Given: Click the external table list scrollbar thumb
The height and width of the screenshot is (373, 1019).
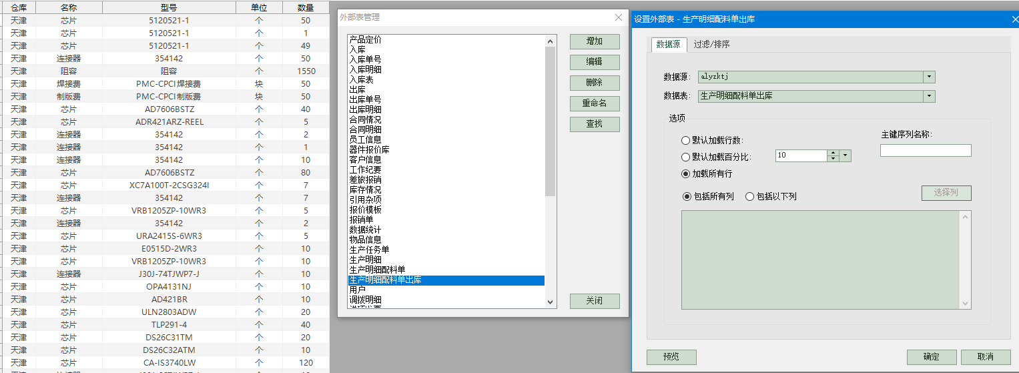Looking at the screenshot, I should point(551,121).
